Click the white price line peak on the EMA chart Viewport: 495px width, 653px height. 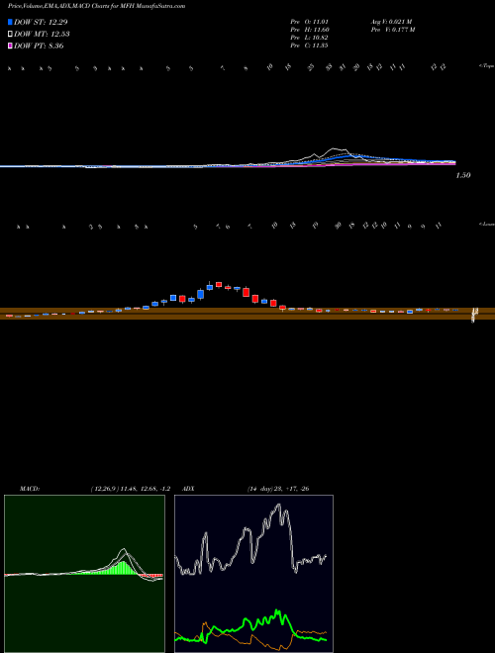[x=334, y=148]
